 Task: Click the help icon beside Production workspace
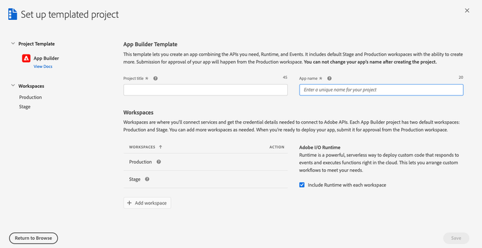159,162
